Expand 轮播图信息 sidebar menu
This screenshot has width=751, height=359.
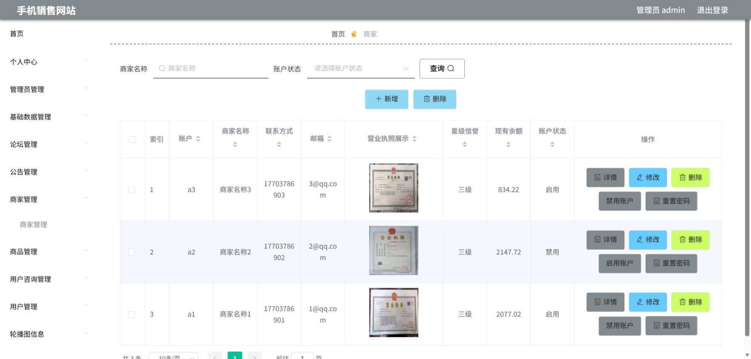point(49,334)
